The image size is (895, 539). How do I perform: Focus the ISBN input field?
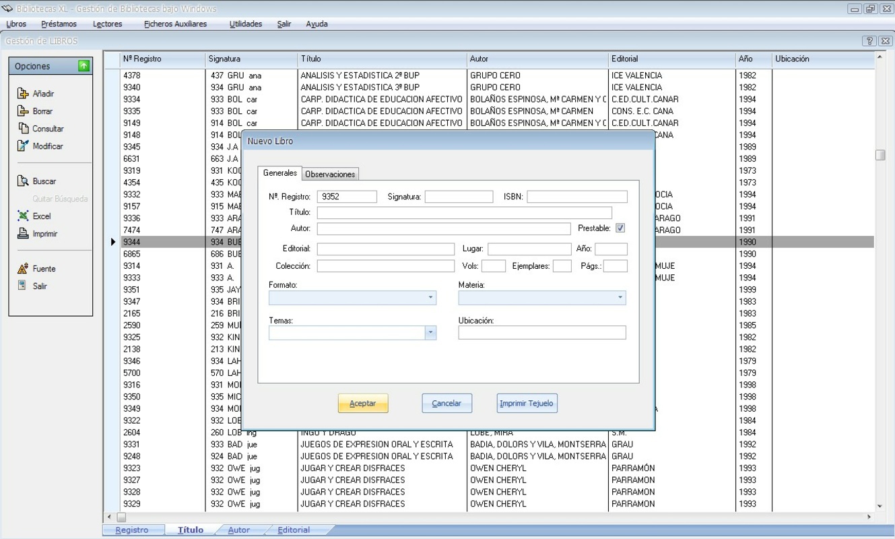pyautogui.click(x=577, y=197)
